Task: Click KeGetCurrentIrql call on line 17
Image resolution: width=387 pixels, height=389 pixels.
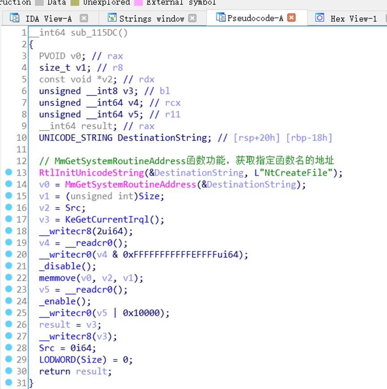Action: 107,220
